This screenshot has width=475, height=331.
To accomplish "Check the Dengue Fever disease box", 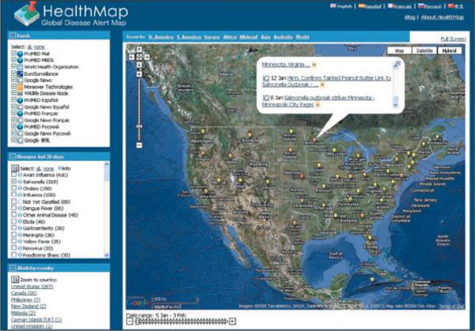I will click(13, 208).
